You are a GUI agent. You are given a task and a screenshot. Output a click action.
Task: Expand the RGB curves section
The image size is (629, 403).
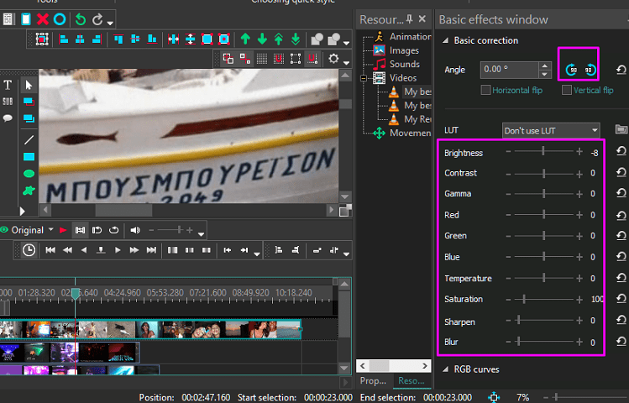tap(445, 369)
